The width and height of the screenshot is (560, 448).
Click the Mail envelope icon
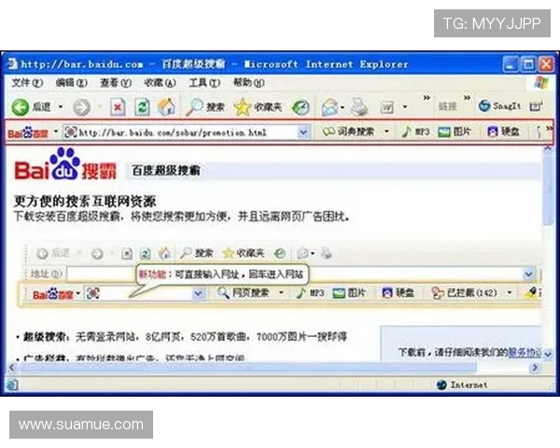click(x=329, y=106)
